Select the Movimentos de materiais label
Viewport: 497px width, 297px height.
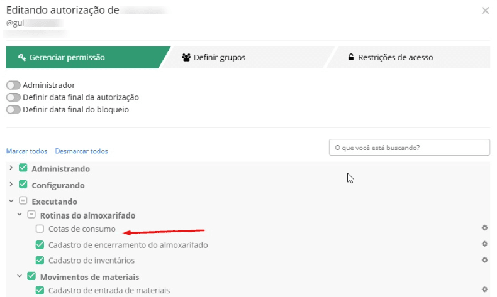click(90, 277)
